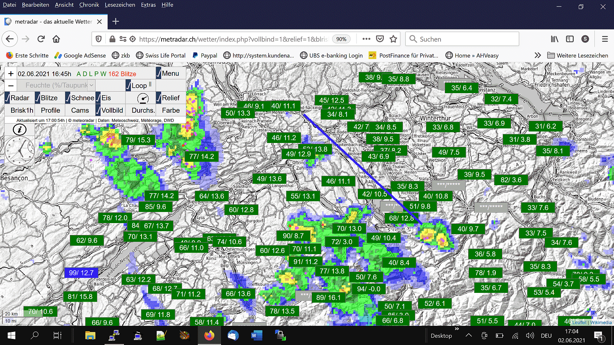Click the gauge measurement icon

click(143, 98)
